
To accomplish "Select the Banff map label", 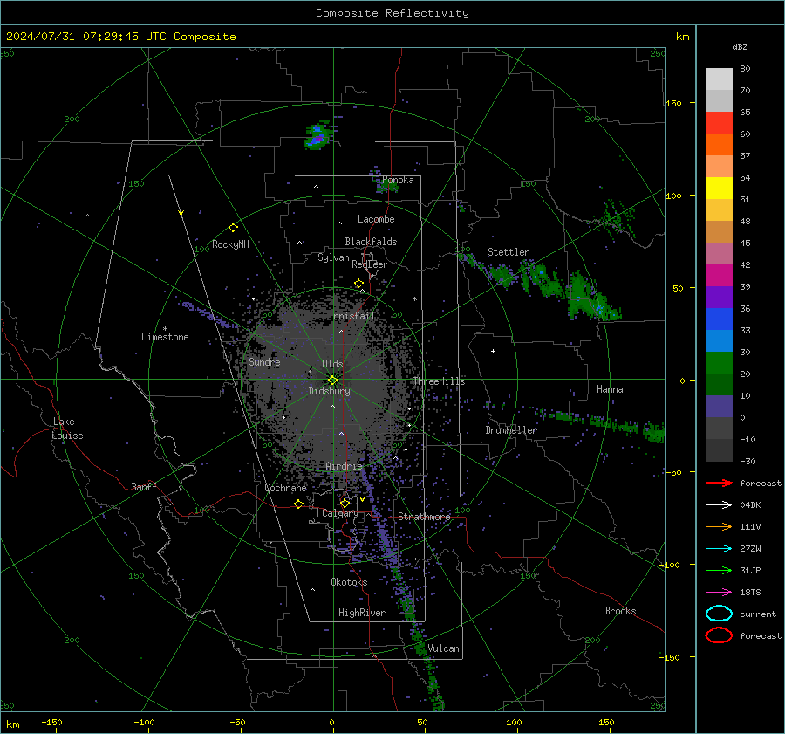I will click(144, 486).
